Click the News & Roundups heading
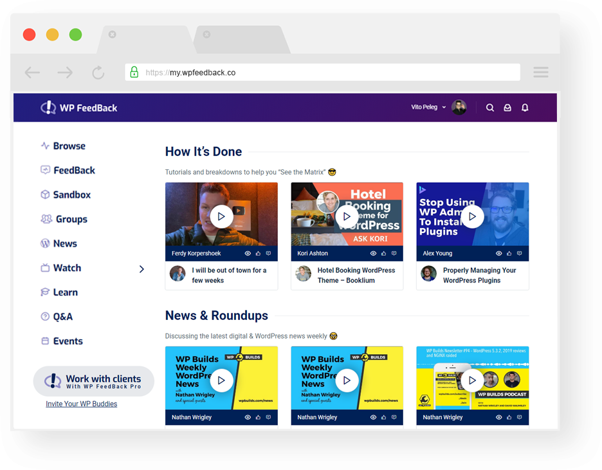Viewport: 602px width, 470px height. tap(217, 316)
